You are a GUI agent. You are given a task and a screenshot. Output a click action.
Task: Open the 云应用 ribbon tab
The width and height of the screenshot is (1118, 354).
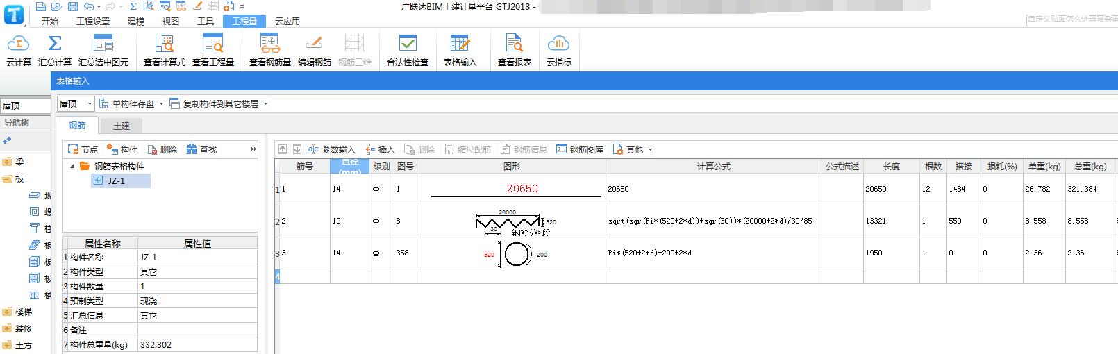point(287,21)
